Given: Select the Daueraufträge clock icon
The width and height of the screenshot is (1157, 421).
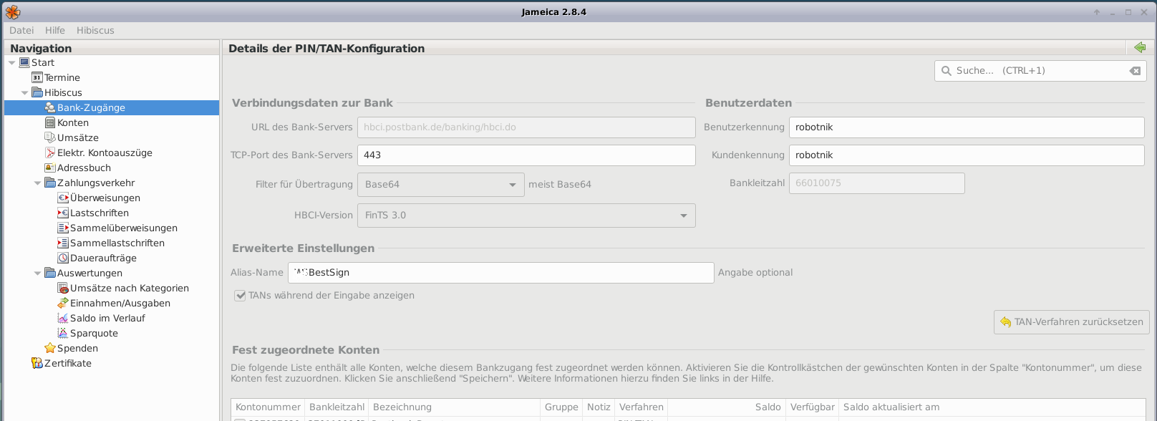Looking at the screenshot, I should coord(63,258).
